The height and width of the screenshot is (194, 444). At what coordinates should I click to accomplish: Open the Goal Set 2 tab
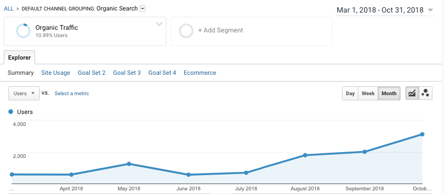(92, 73)
